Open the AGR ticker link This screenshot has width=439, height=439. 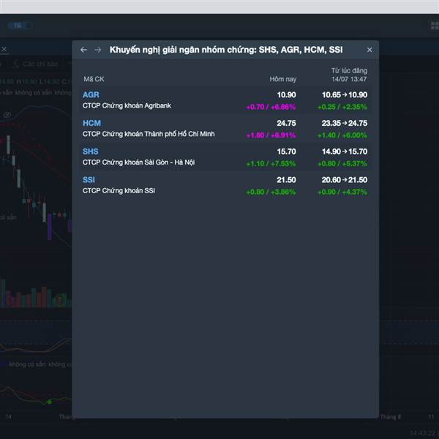click(x=91, y=95)
